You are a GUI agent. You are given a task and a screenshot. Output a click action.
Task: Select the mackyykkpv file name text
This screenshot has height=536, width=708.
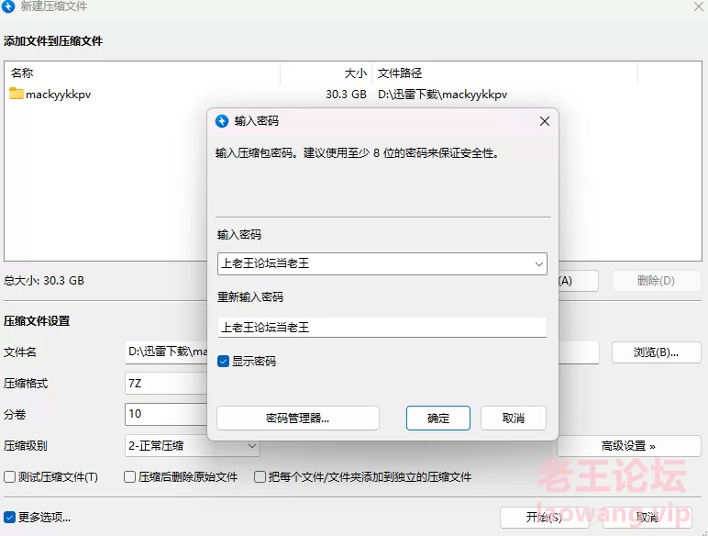click(x=59, y=95)
